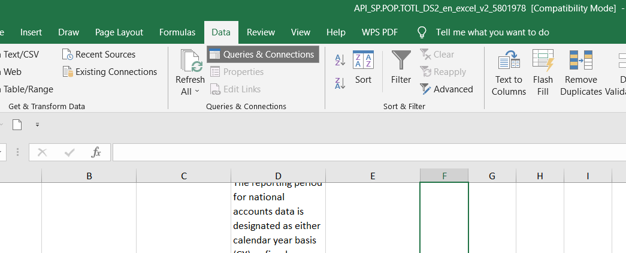Expand the Refresh All dropdown arrow
626x253 pixels.
click(x=197, y=92)
